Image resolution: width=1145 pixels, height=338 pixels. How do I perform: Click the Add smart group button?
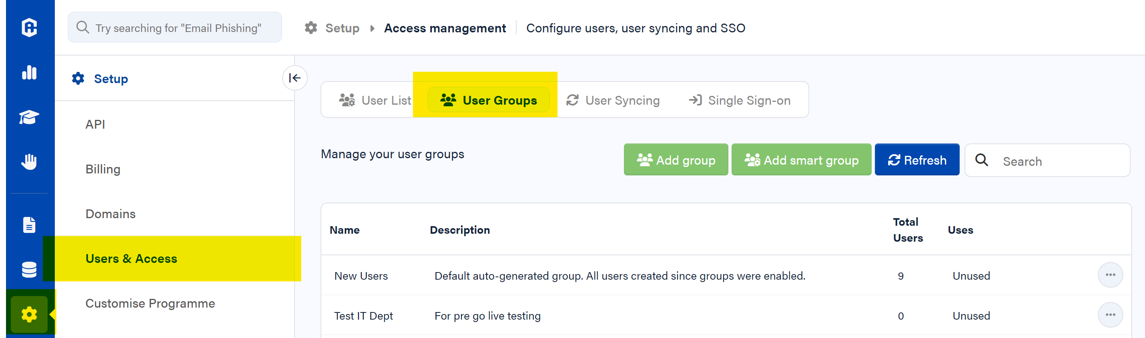coord(801,160)
